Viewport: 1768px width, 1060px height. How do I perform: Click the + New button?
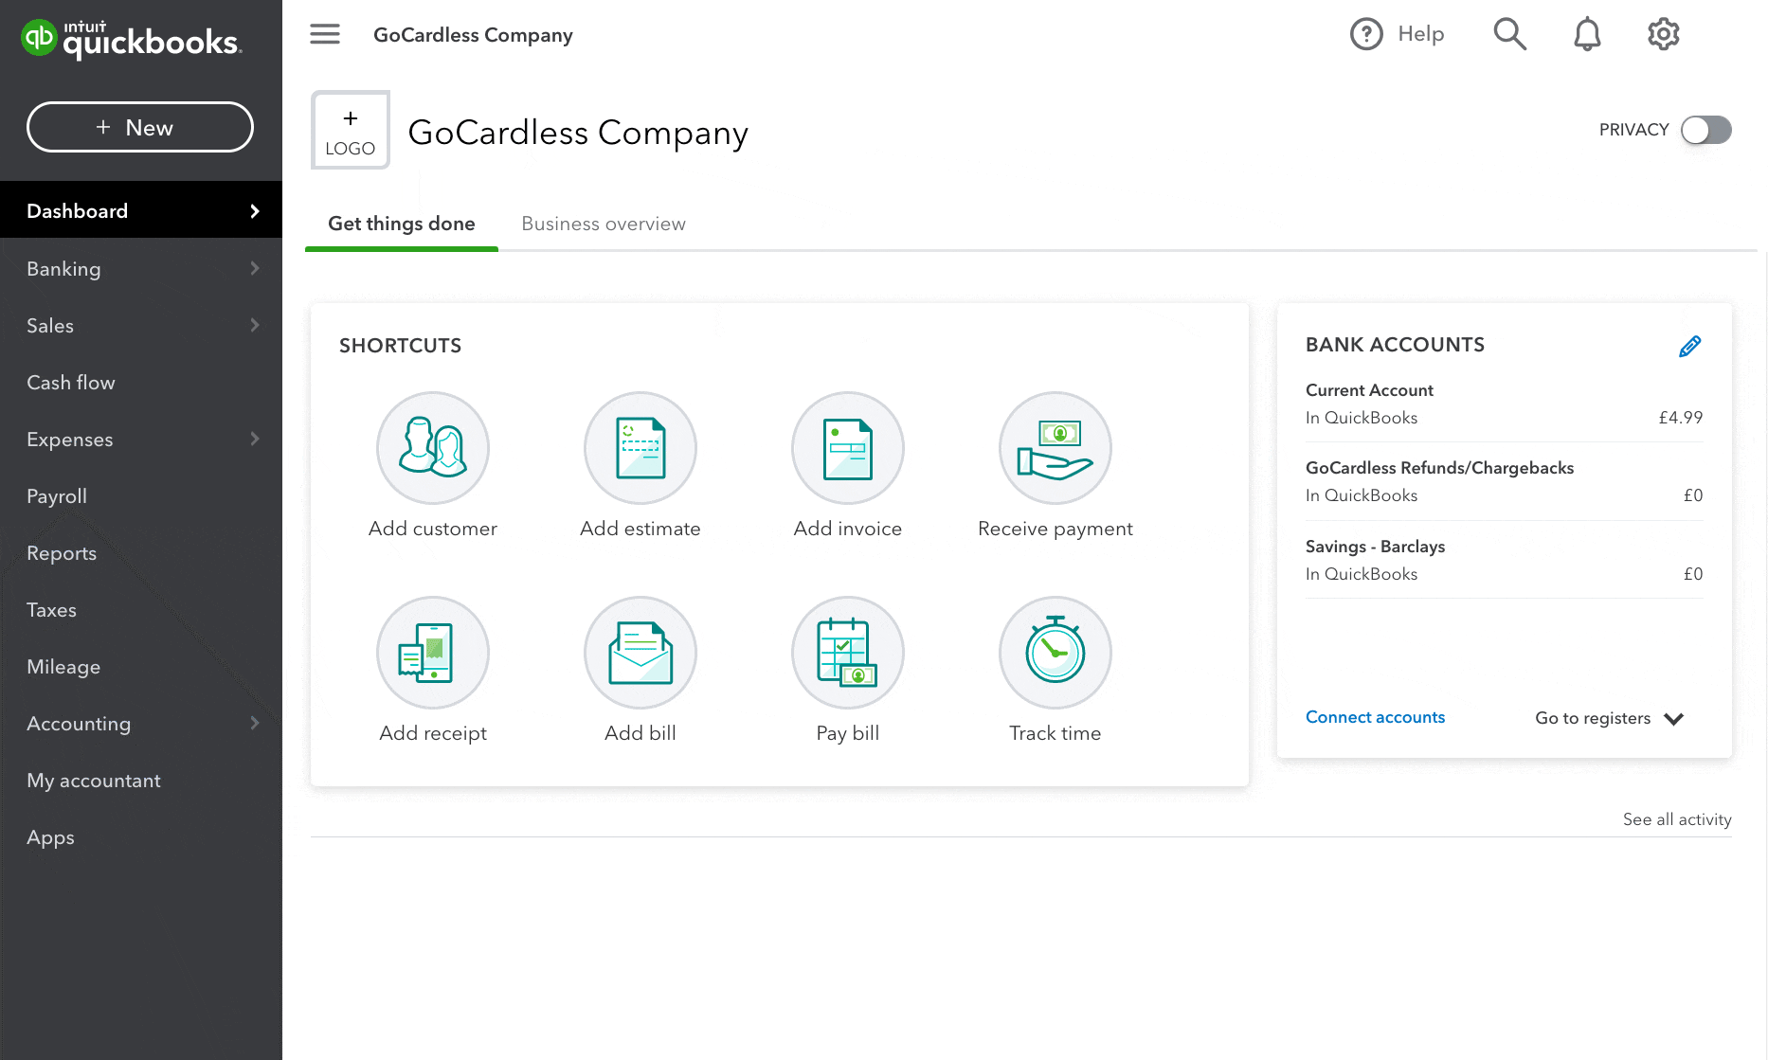[140, 127]
